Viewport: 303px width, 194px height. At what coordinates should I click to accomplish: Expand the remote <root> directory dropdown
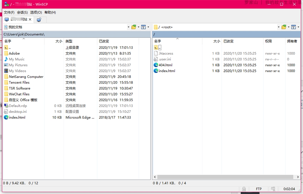(278, 27)
